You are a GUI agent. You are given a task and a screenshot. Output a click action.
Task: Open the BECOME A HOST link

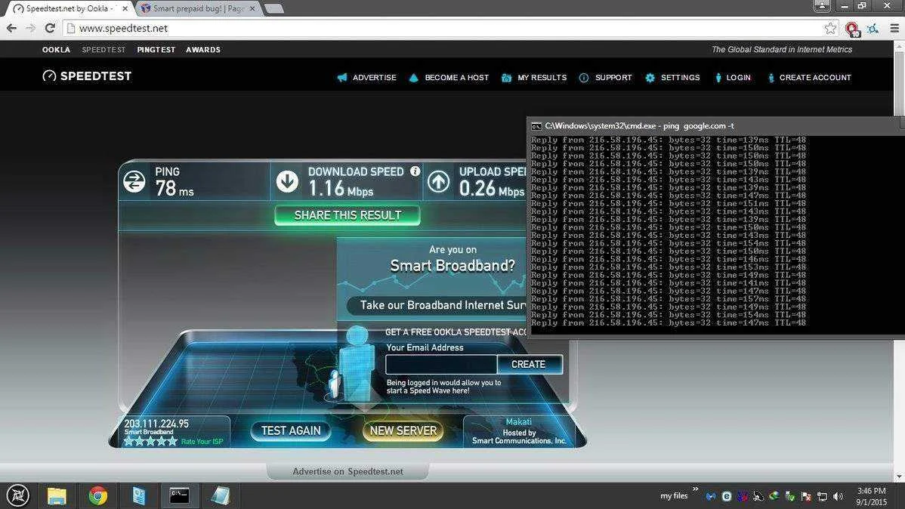[x=456, y=77]
